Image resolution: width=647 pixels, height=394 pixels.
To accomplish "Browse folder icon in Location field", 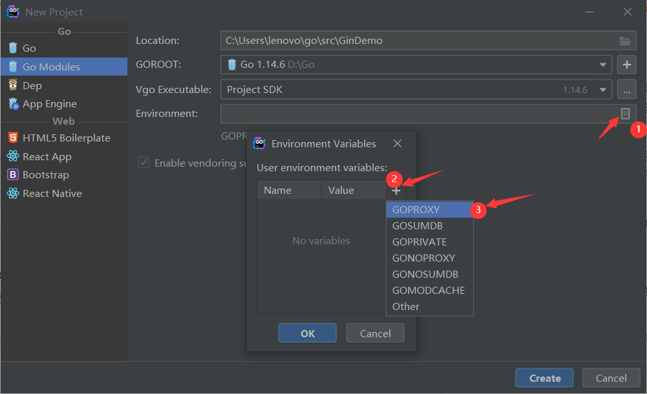I will [625, 41].
